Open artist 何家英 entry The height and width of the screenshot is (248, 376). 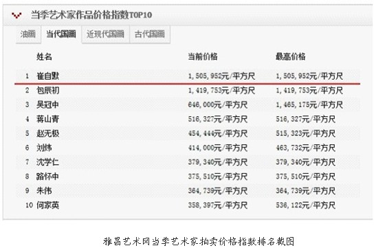[x=47, y=205]
